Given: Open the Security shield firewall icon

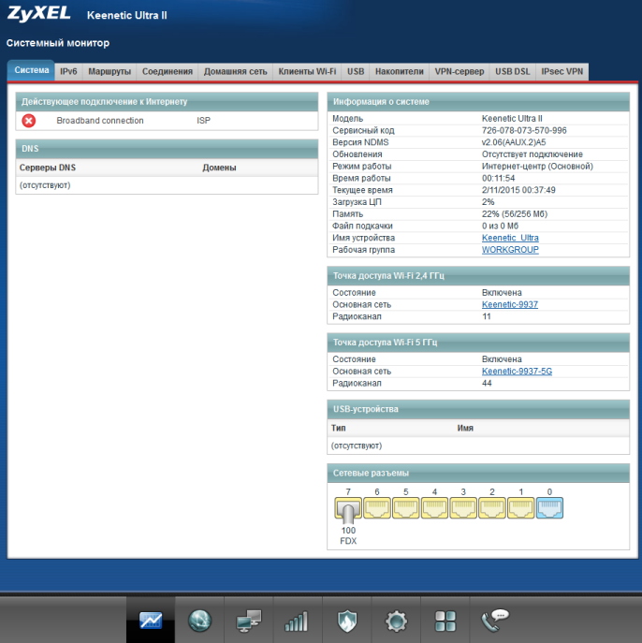Looking at the screenshot, I should click(347, 621).
